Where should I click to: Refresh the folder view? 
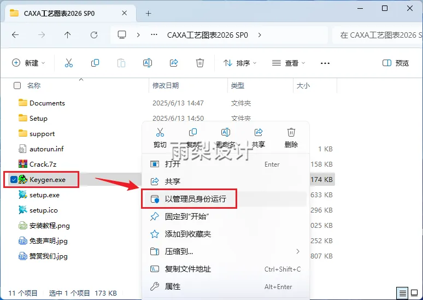pyautogui.click(x=94, y=35)
